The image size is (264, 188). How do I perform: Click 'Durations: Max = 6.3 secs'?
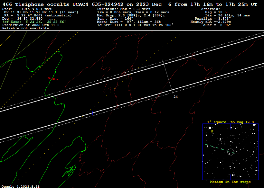[x=124, y=9]
